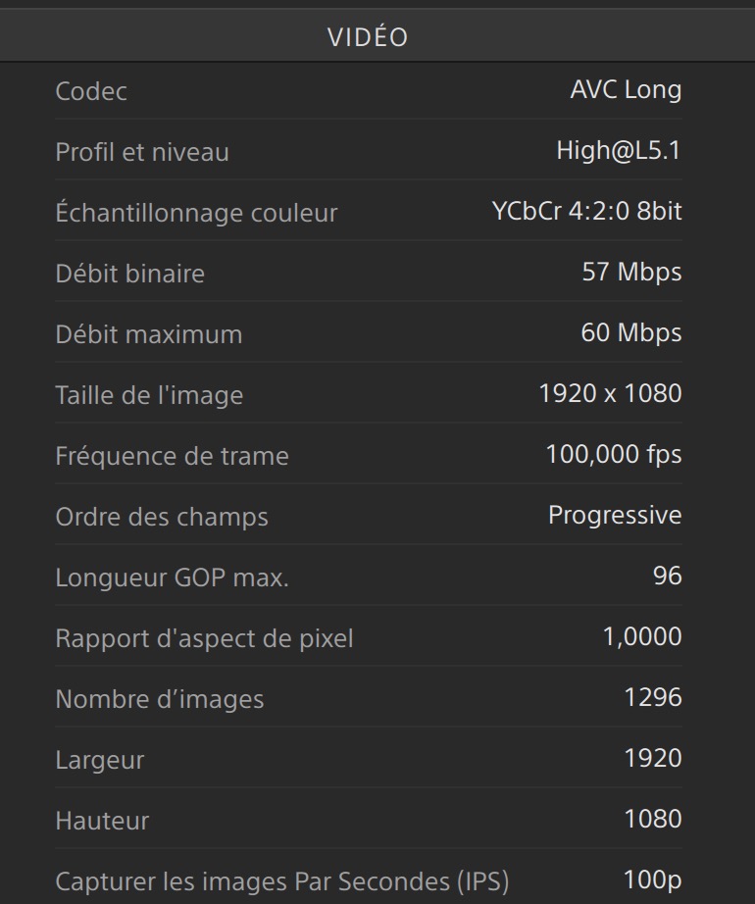Select the Débit binaire label
755x904 pixels.
[130, 275]
